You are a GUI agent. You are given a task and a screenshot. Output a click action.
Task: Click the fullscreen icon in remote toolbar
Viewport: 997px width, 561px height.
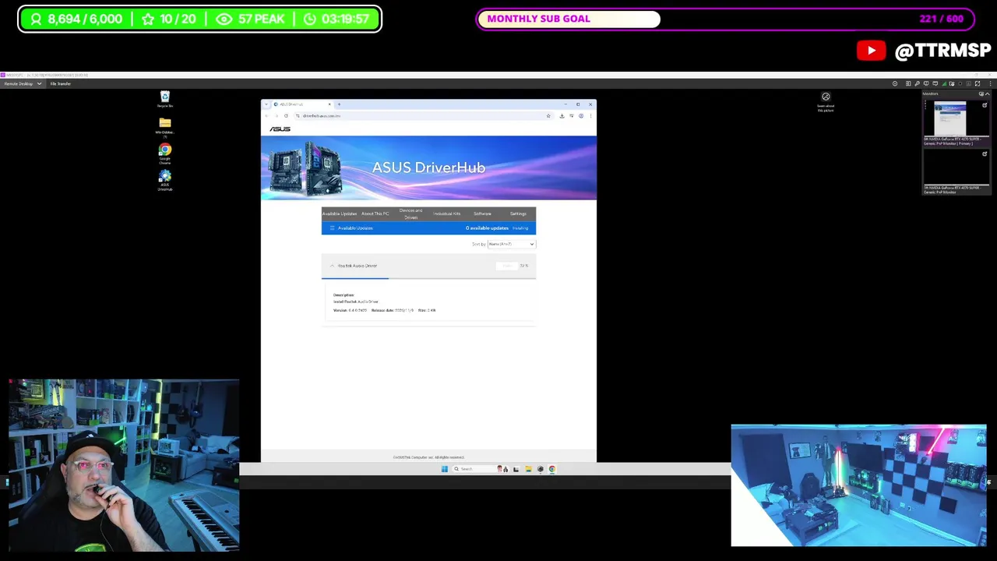(978, 83)
